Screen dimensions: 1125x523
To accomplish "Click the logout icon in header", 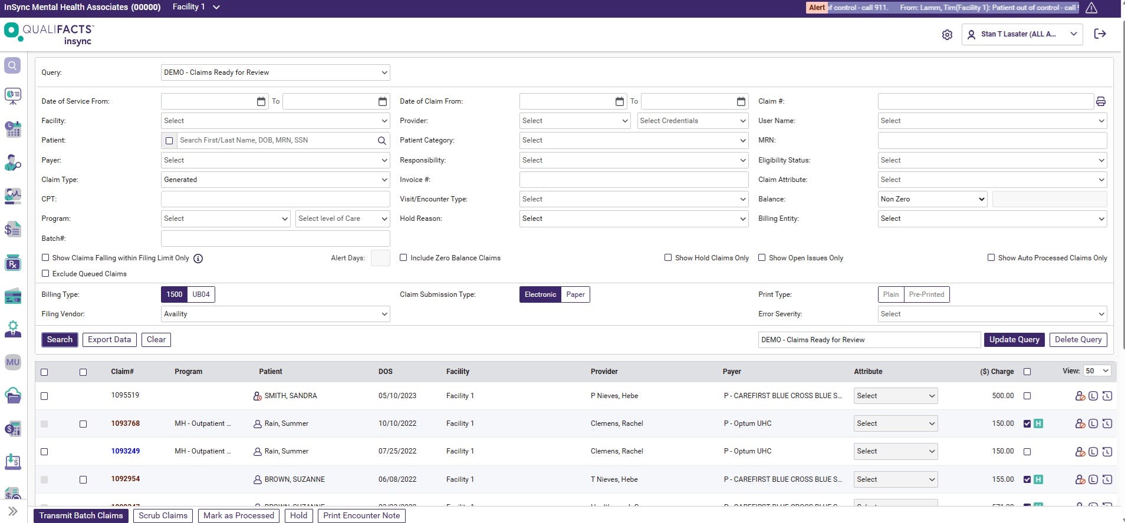I will [x=1100, y=34].
